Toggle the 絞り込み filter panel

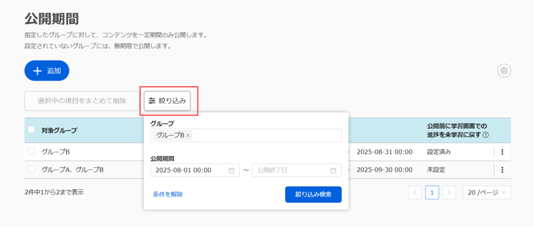pyautogui.click(x=167, y=101)
